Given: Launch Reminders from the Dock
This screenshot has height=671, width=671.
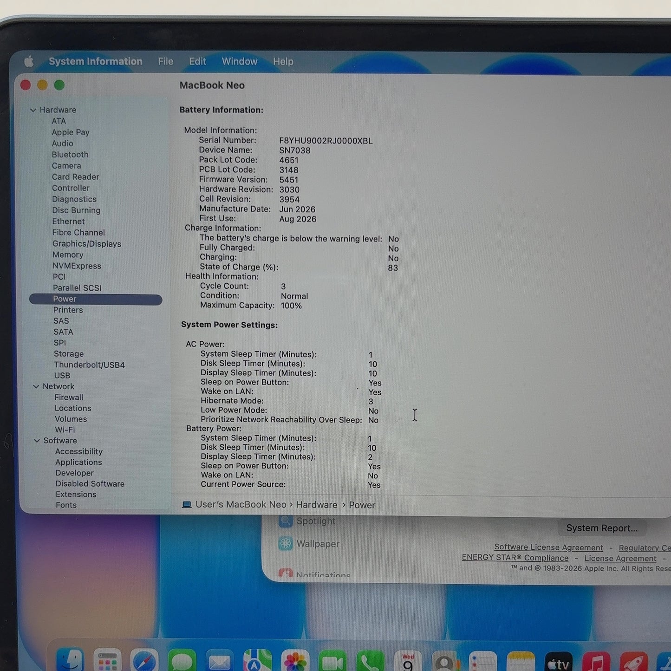Looking at the screenshot, I should (x=483, y=662).
